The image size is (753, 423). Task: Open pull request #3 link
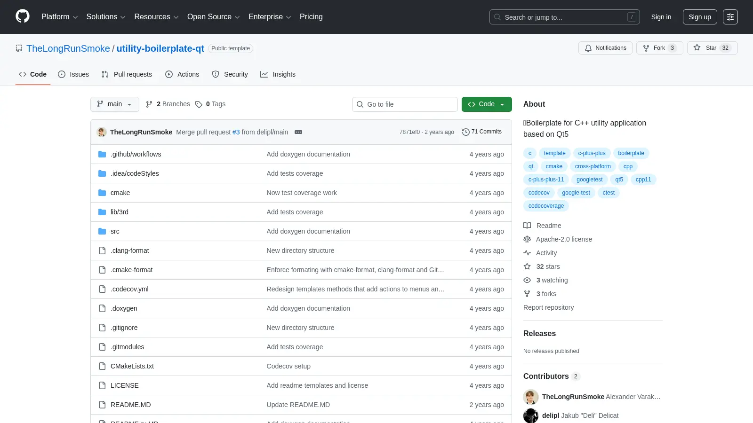tap(236, 132)
